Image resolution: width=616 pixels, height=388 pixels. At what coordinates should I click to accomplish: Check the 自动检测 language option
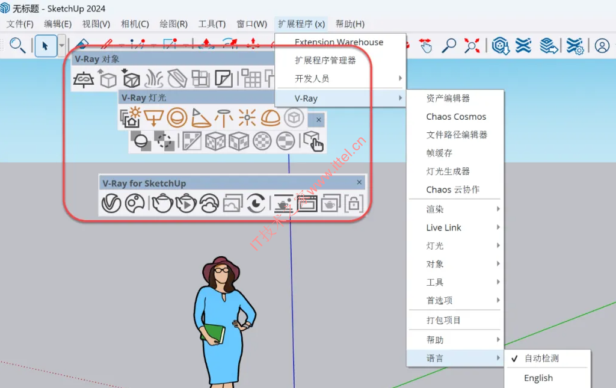(x=547, y=358)
